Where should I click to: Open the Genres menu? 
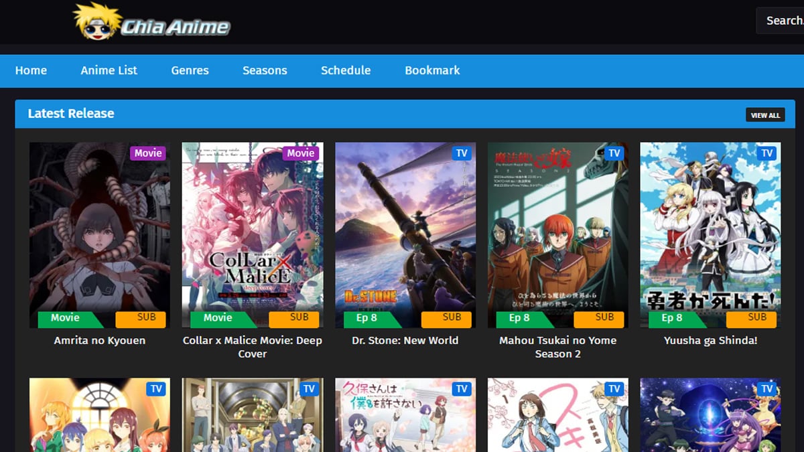[x=190, y=70]
